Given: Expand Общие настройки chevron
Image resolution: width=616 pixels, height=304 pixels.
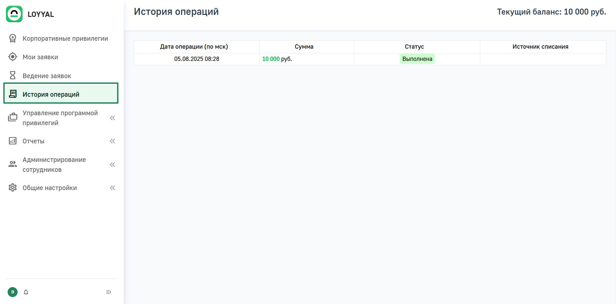Looking at the screenshot, I should [112, 188].
